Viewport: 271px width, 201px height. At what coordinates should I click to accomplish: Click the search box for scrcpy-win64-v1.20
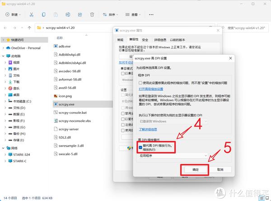coord(243,28)
